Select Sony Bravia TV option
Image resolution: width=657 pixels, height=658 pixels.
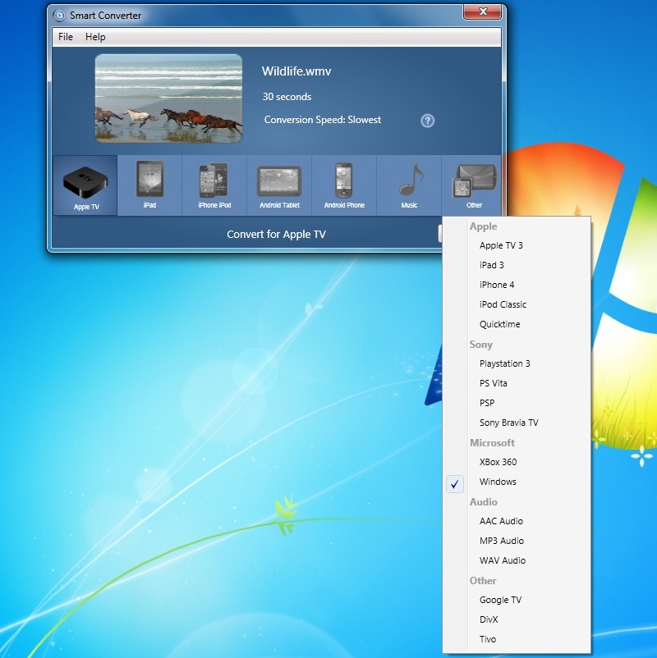coord(517,423)
